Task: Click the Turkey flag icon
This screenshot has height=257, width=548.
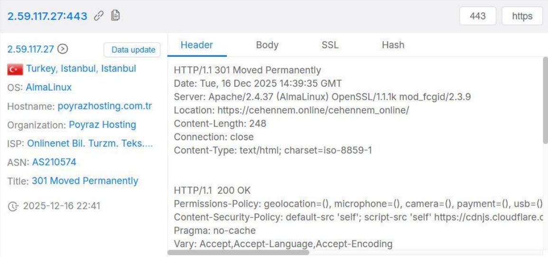Action: 15,70
